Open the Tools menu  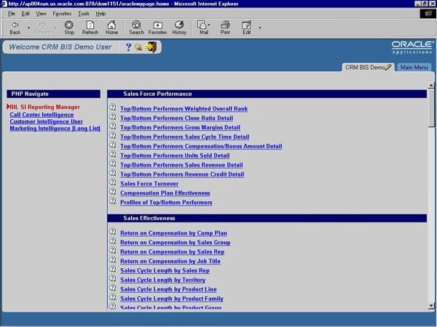[x=84, y=14]
